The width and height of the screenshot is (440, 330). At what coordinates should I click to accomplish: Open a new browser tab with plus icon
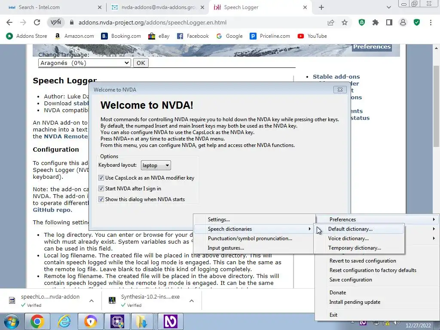321,7
